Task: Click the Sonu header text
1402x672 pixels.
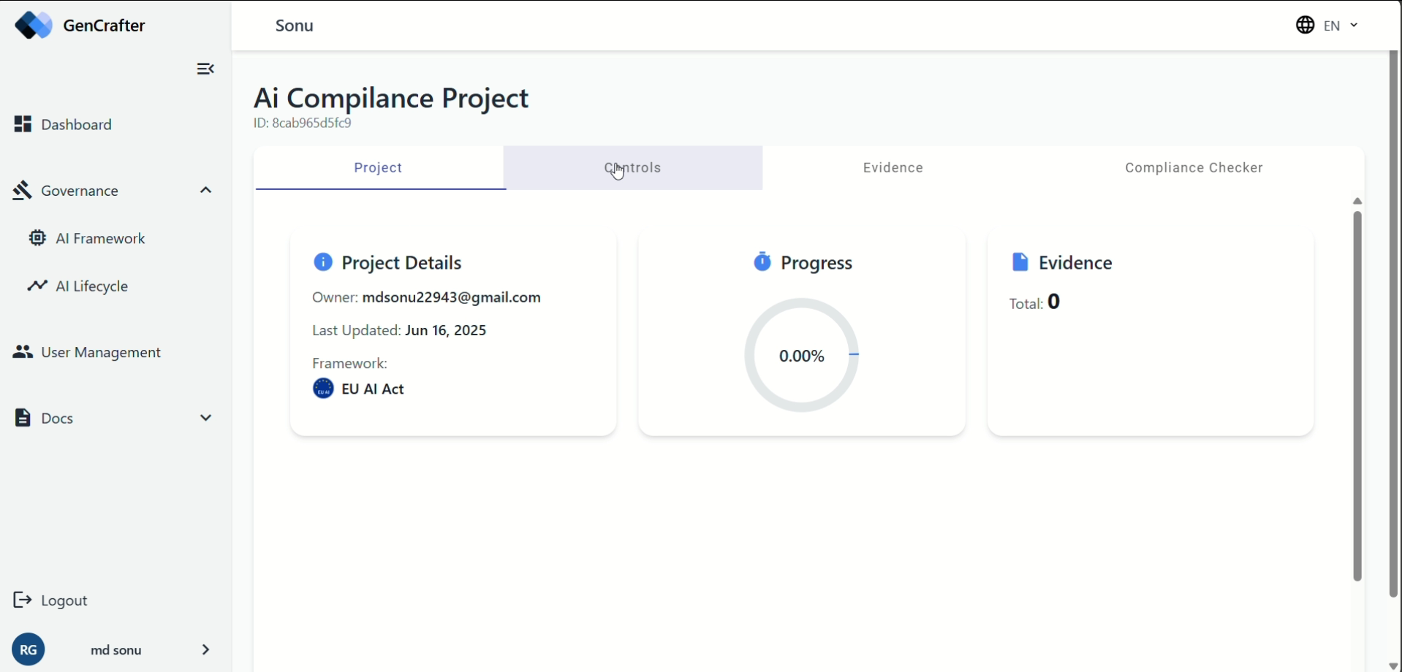Action: pyautogui.click(x=295, y=26)
